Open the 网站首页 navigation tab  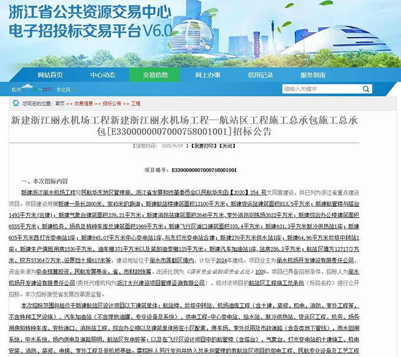50,75
